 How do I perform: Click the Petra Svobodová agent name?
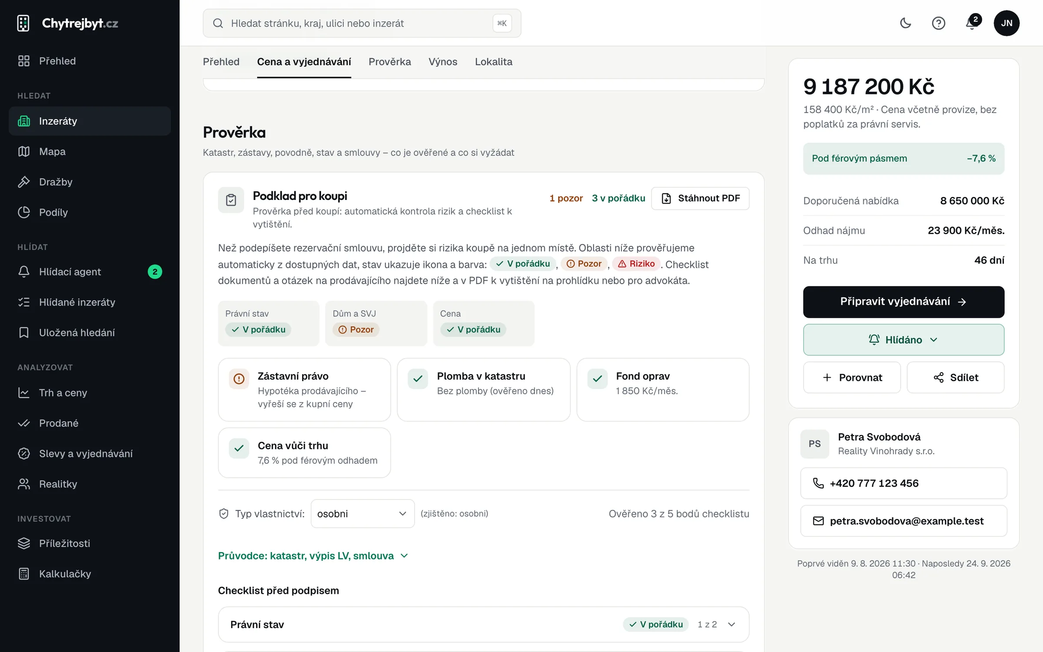point(879,437)
